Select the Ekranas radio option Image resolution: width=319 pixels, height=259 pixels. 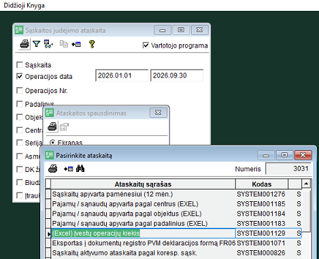[52, 142]
